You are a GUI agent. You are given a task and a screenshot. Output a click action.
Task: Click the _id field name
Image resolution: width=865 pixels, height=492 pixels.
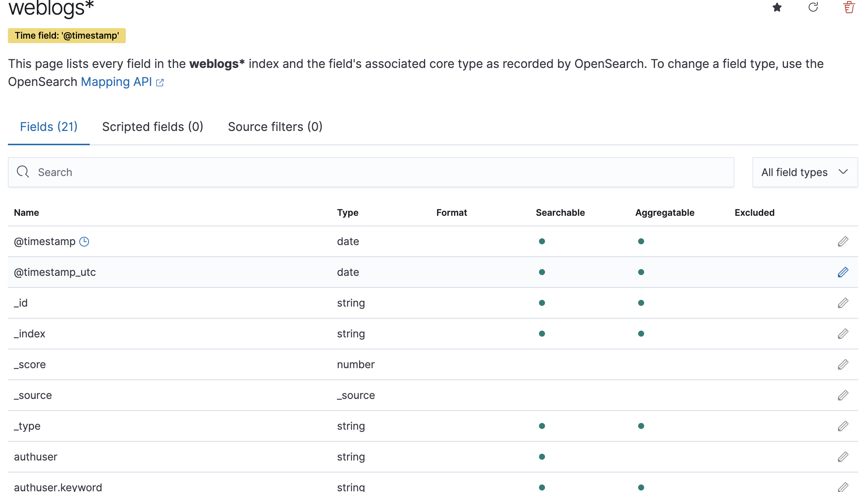point(21,303)
